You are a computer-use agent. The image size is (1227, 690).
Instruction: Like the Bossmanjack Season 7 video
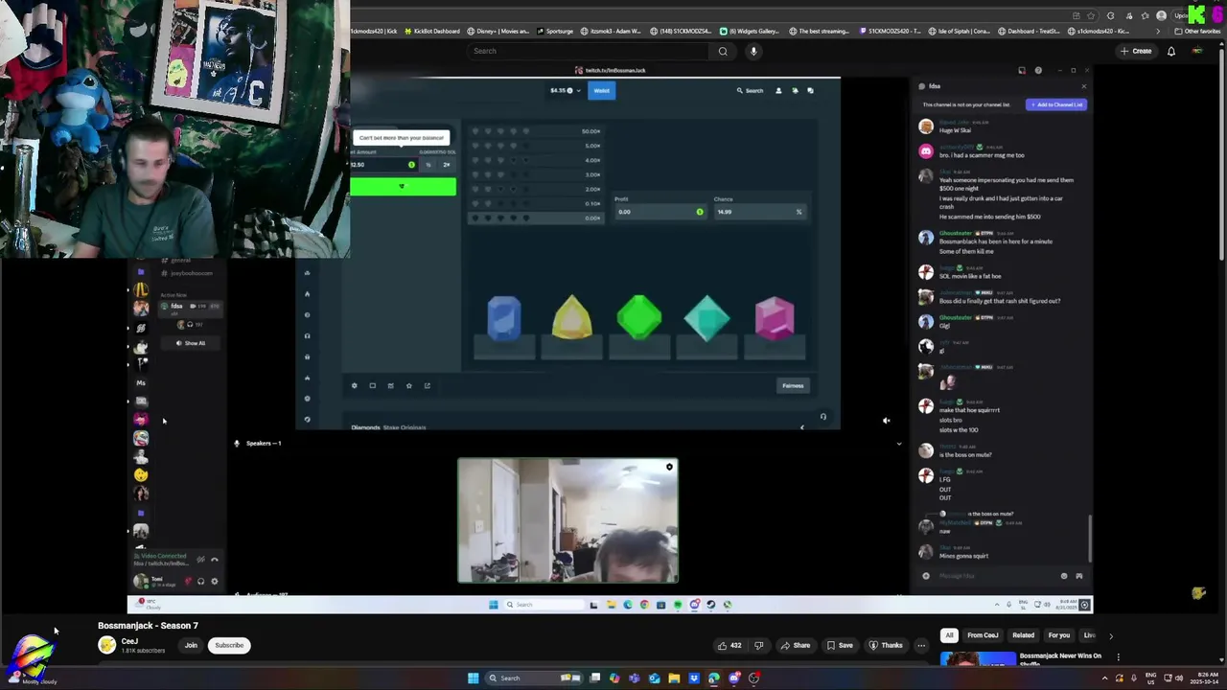(729, 645)
